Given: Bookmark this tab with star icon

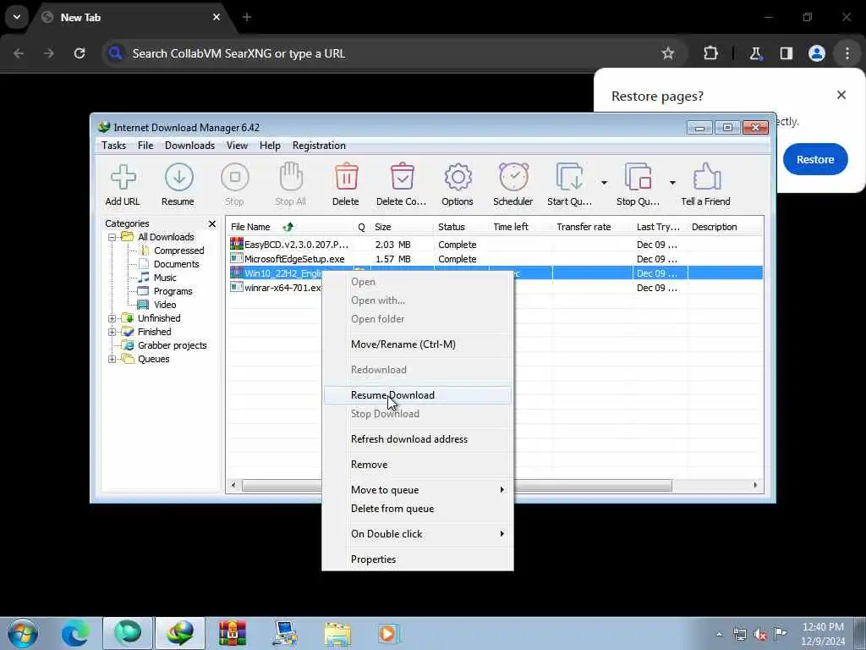Looking at the screenshot, I should click(x=668, y=53).
